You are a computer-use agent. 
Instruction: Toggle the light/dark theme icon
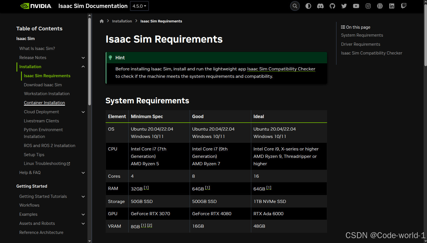pos(308,6)
